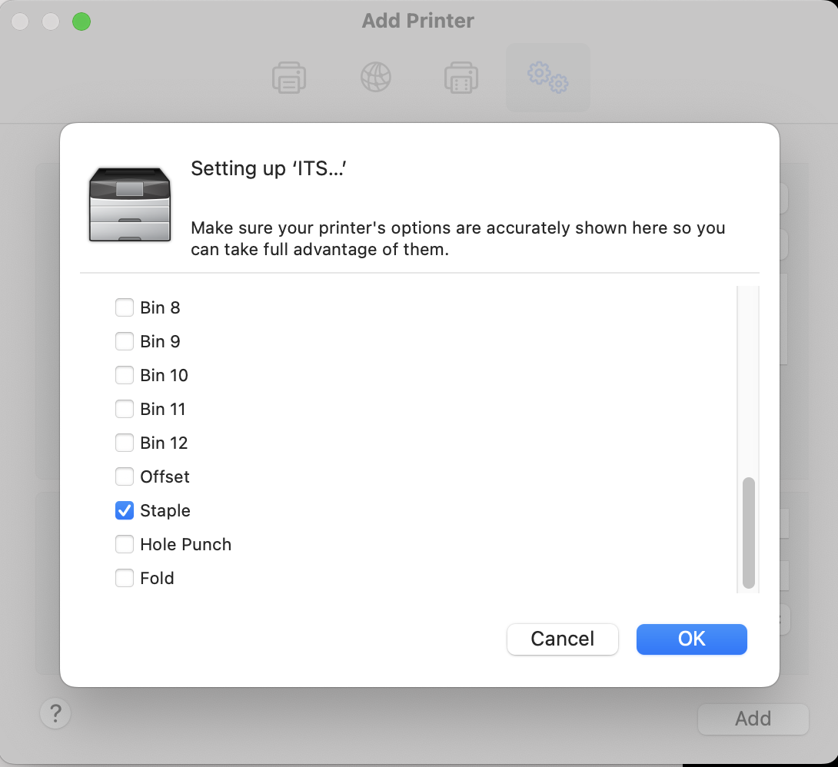The image size is (838, 767).
Task: Check the Offset option
Action: [125, 476]
